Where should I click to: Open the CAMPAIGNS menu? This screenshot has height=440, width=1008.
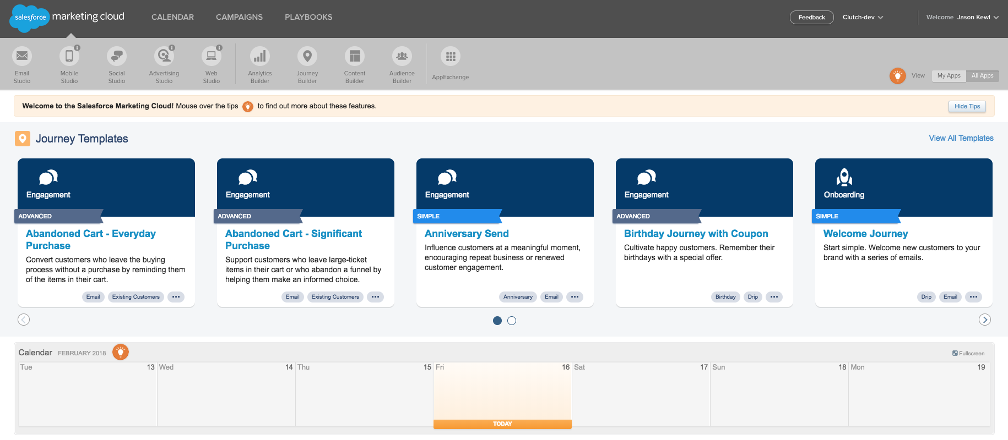point(239,17)
